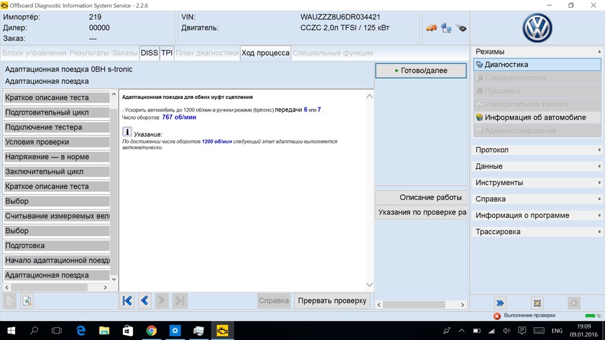Click the document icon below test list
The width and height of the screenshot is (605, 340).
(10, 301)
